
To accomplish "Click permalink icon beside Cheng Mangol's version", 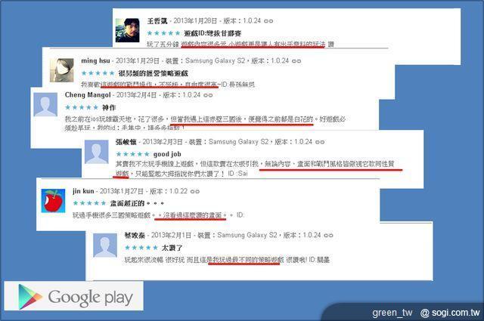I will [x=208, y=95].
